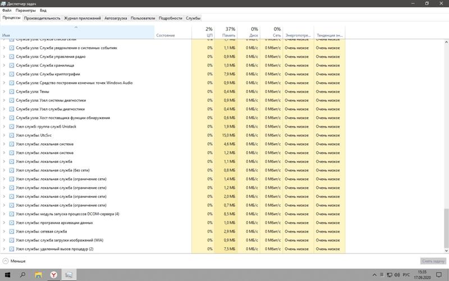Show hidden tray icons chevron

pos(374,275)
